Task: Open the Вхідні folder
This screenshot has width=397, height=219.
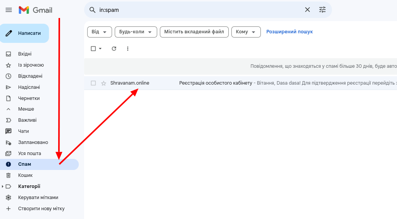Action: point(25,54)
